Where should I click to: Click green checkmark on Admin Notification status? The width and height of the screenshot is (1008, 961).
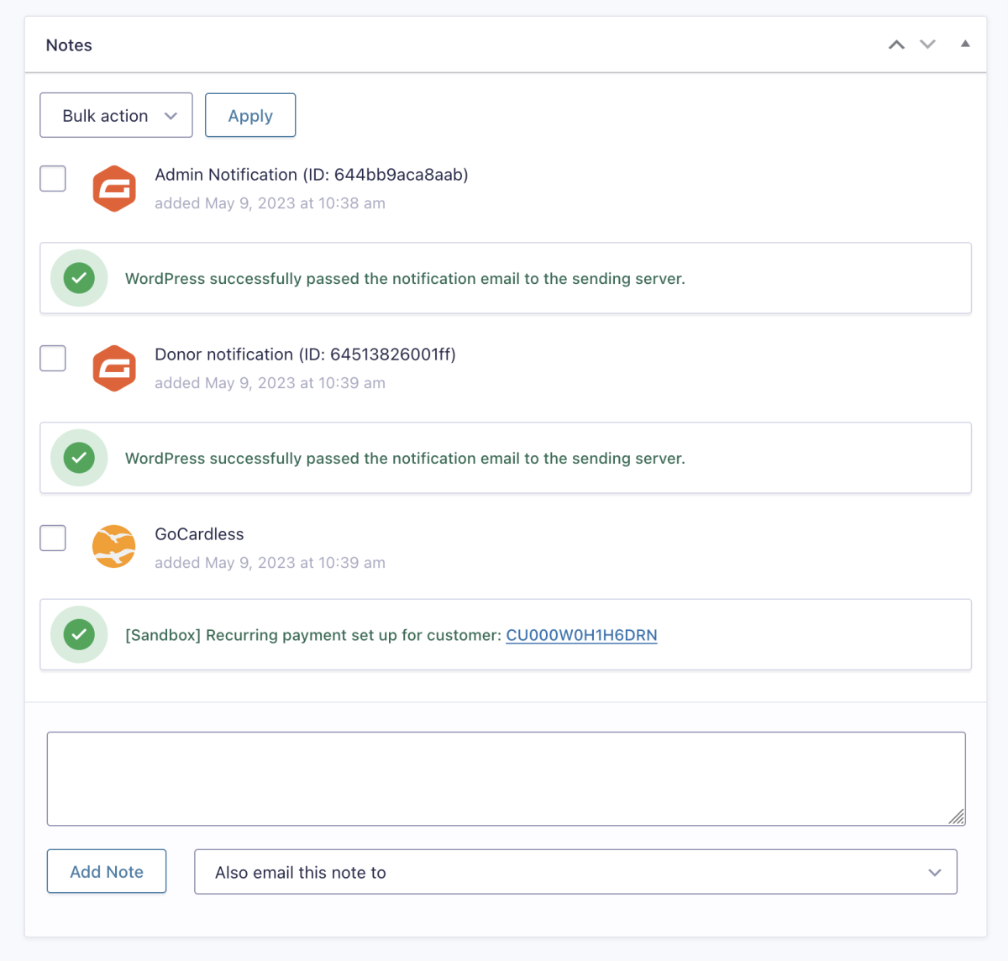pyautogui.click(x=79, y=278)
